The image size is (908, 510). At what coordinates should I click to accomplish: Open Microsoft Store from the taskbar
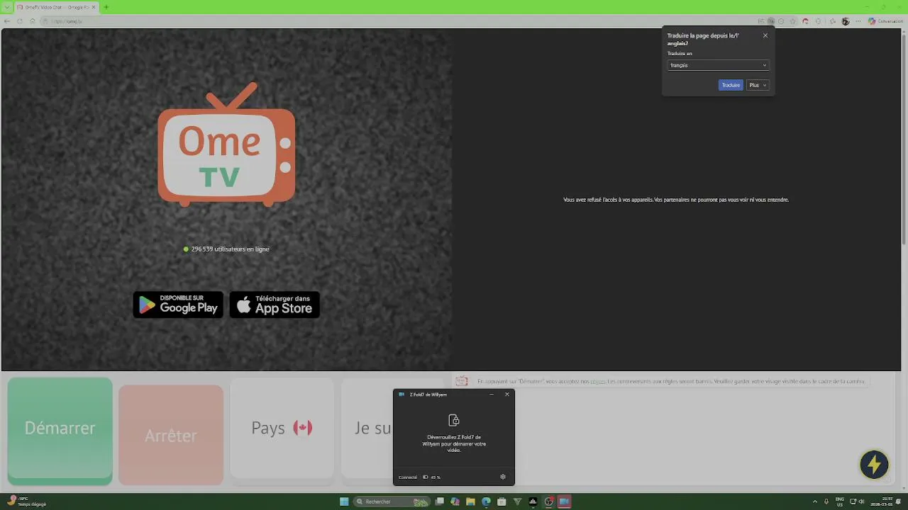502,501
